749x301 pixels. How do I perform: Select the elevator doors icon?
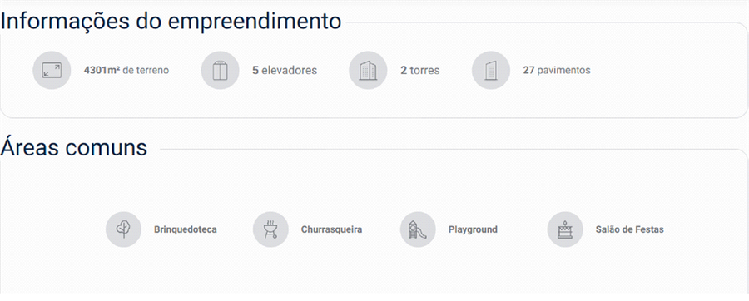tap(220, 71)
